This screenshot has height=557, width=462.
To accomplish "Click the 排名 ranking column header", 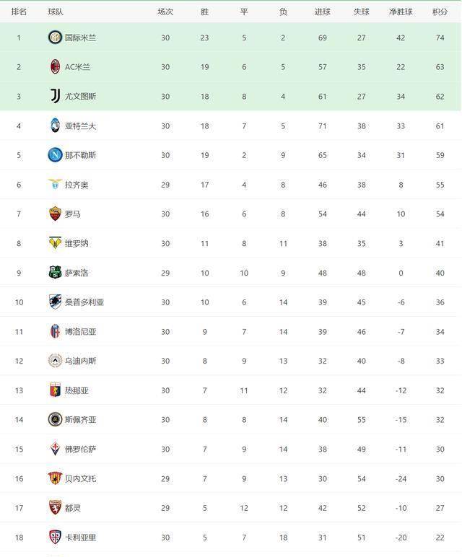I will click(x=19, y=12).
